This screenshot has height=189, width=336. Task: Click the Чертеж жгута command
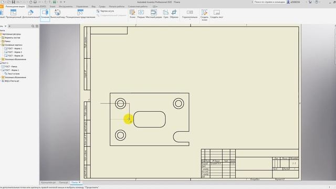coord(105,11)
